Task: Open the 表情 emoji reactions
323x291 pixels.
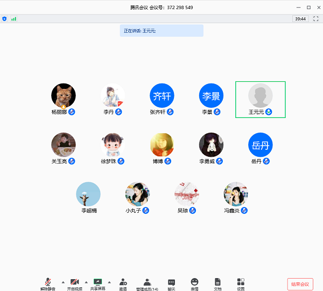Action: pyautogui.click(x=194, y=282)
